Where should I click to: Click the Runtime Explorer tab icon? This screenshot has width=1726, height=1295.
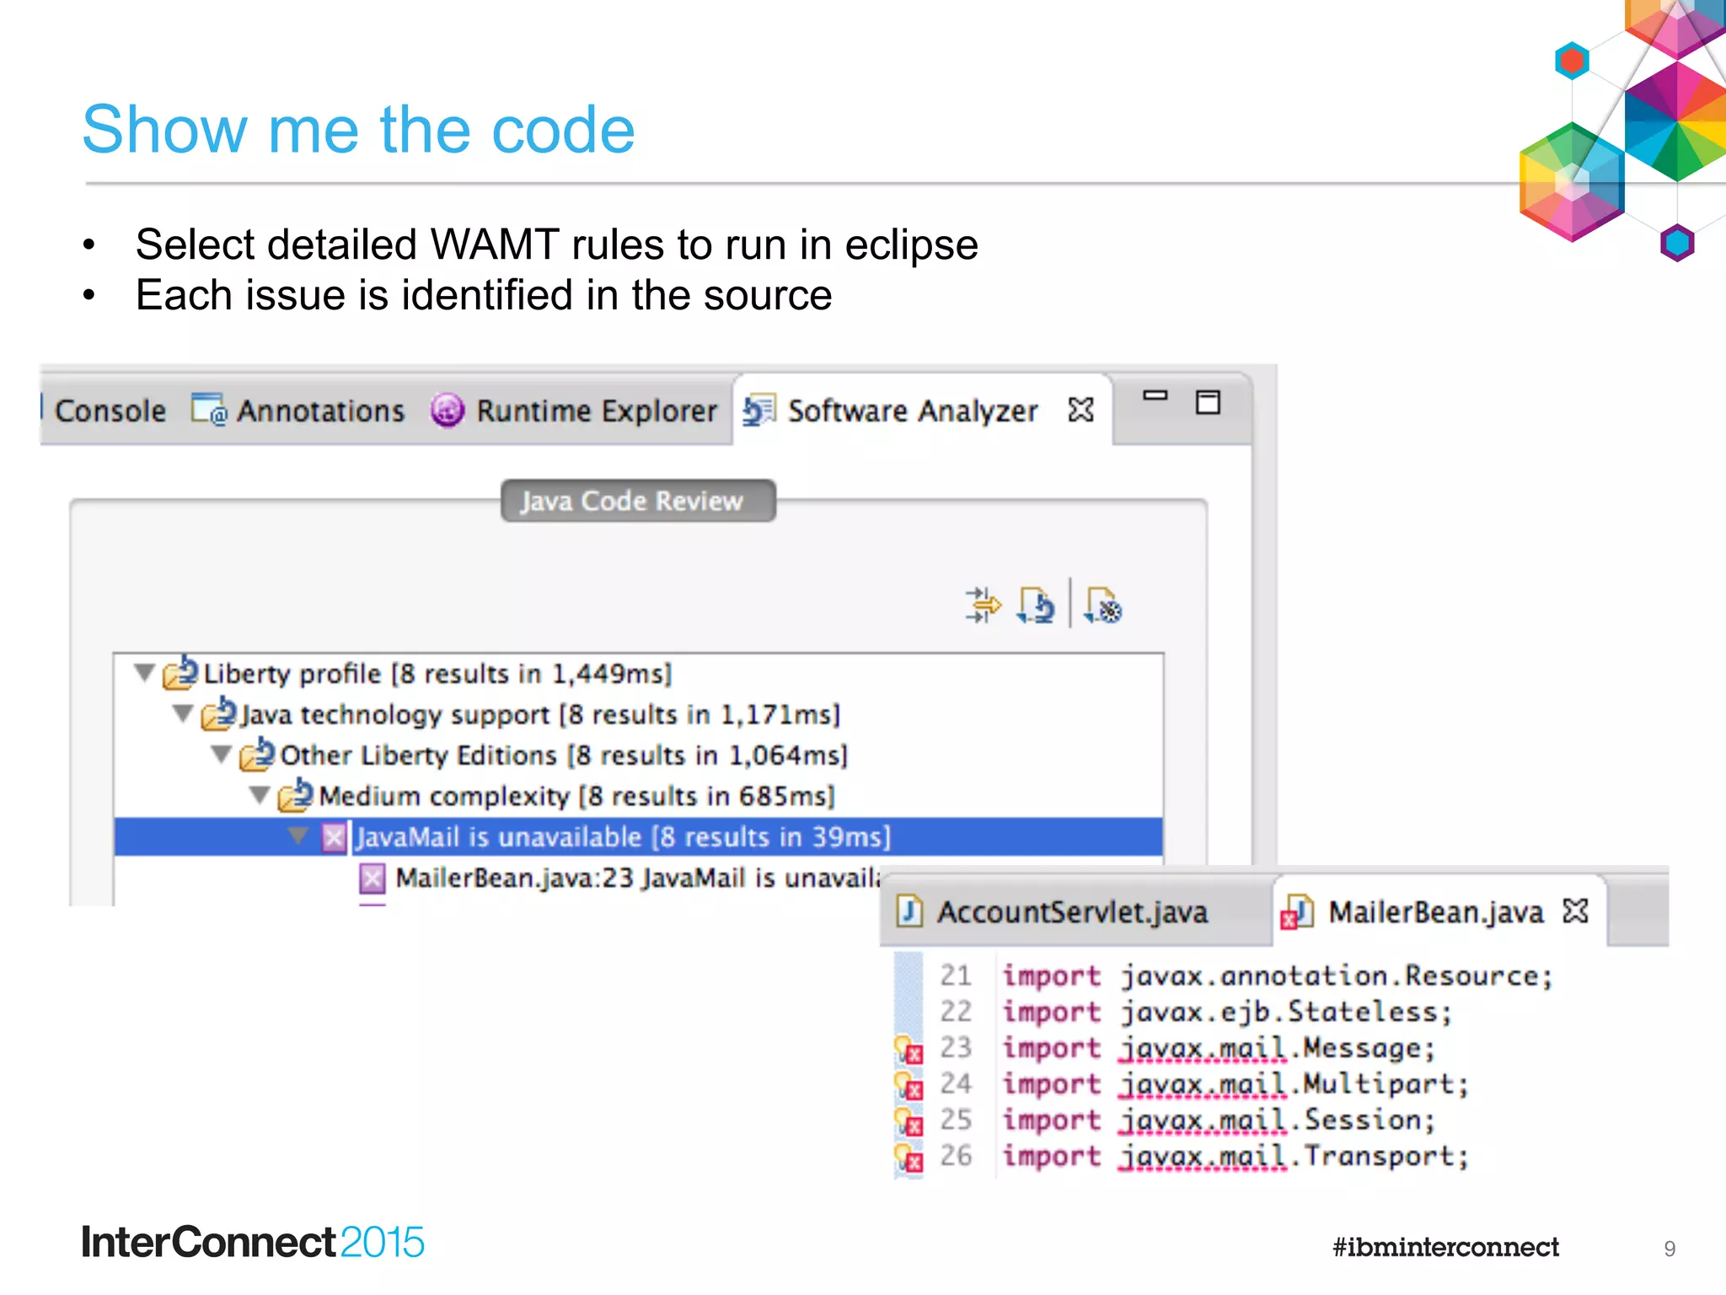coord(448,411)
